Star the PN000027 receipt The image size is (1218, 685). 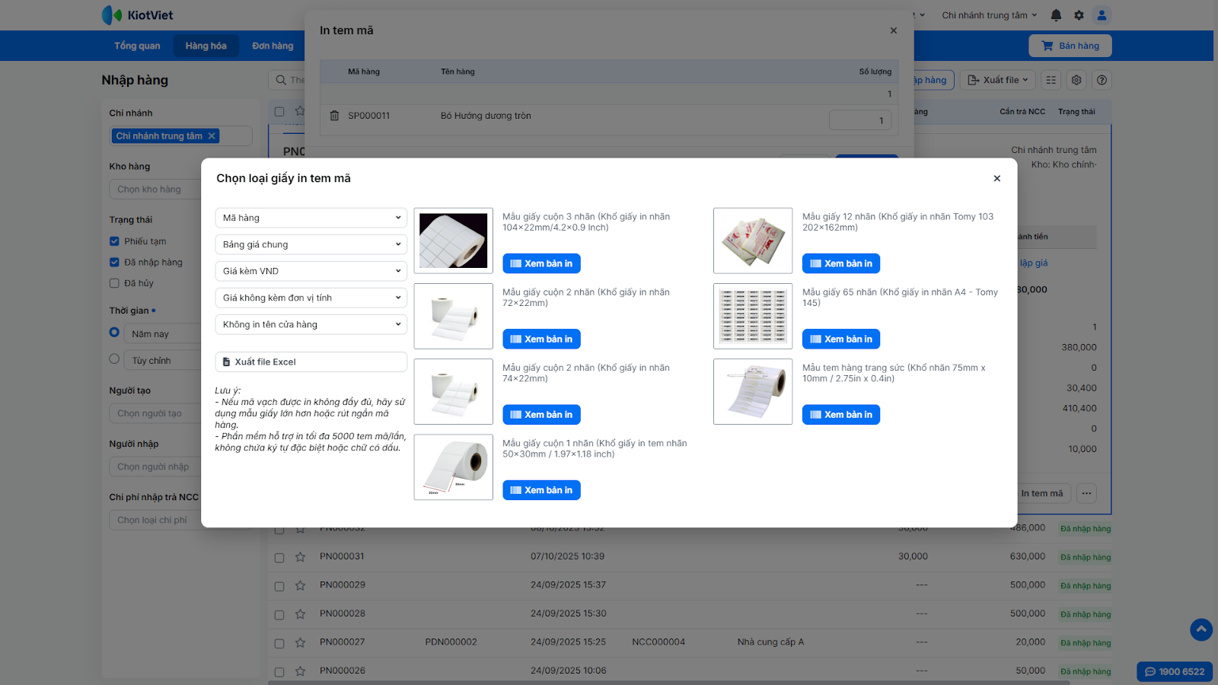point(300,643)
